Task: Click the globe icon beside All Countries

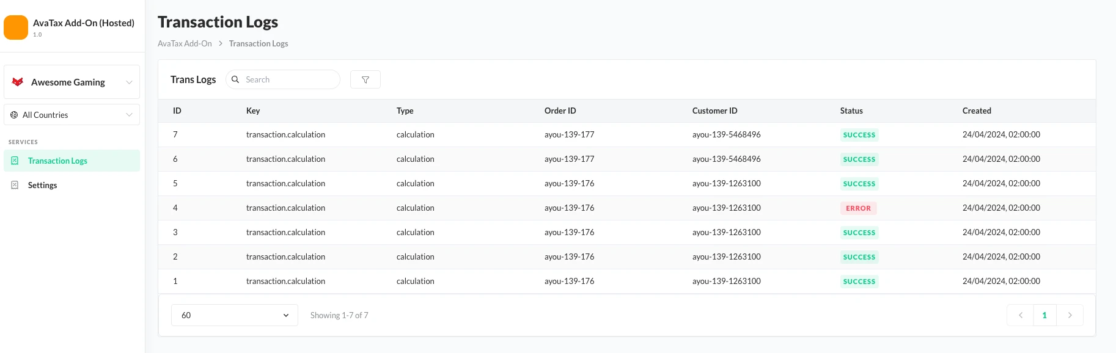Action: pos(14,115)
